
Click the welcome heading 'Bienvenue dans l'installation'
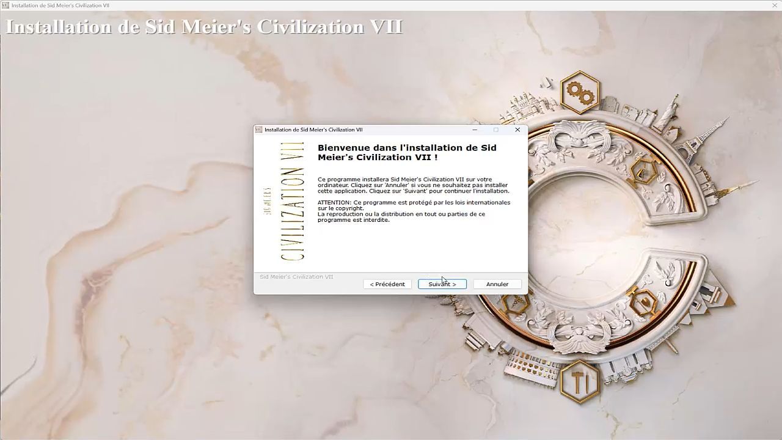pyautogui.click(x=407, y=152)
